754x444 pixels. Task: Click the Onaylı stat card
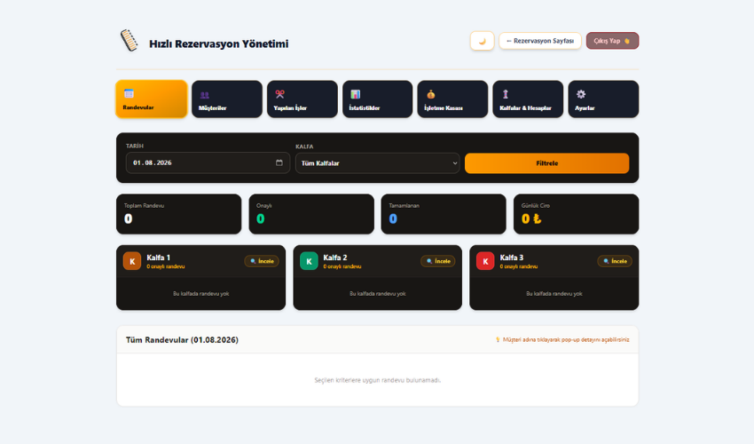(x=311, y=214)
